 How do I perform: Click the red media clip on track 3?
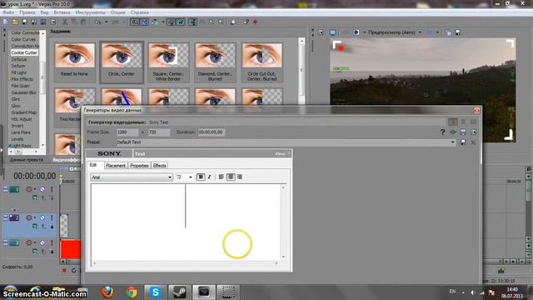70,249
